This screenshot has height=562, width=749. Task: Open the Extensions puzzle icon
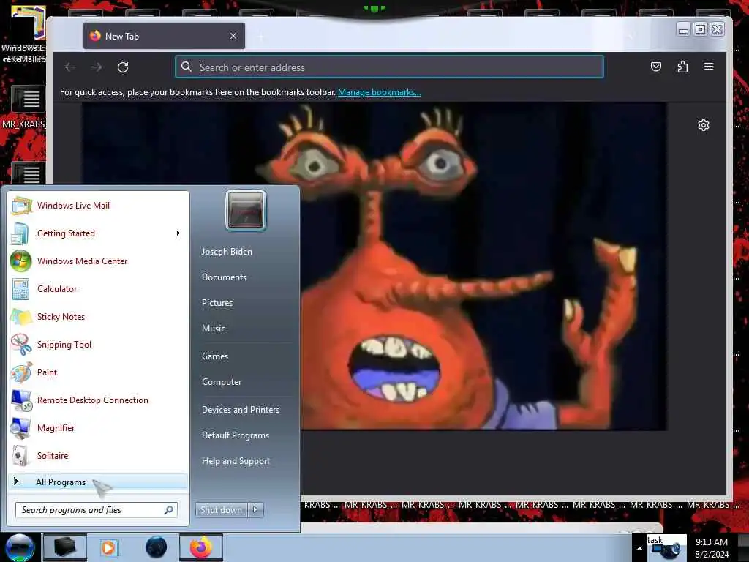[x=682, y=67]
